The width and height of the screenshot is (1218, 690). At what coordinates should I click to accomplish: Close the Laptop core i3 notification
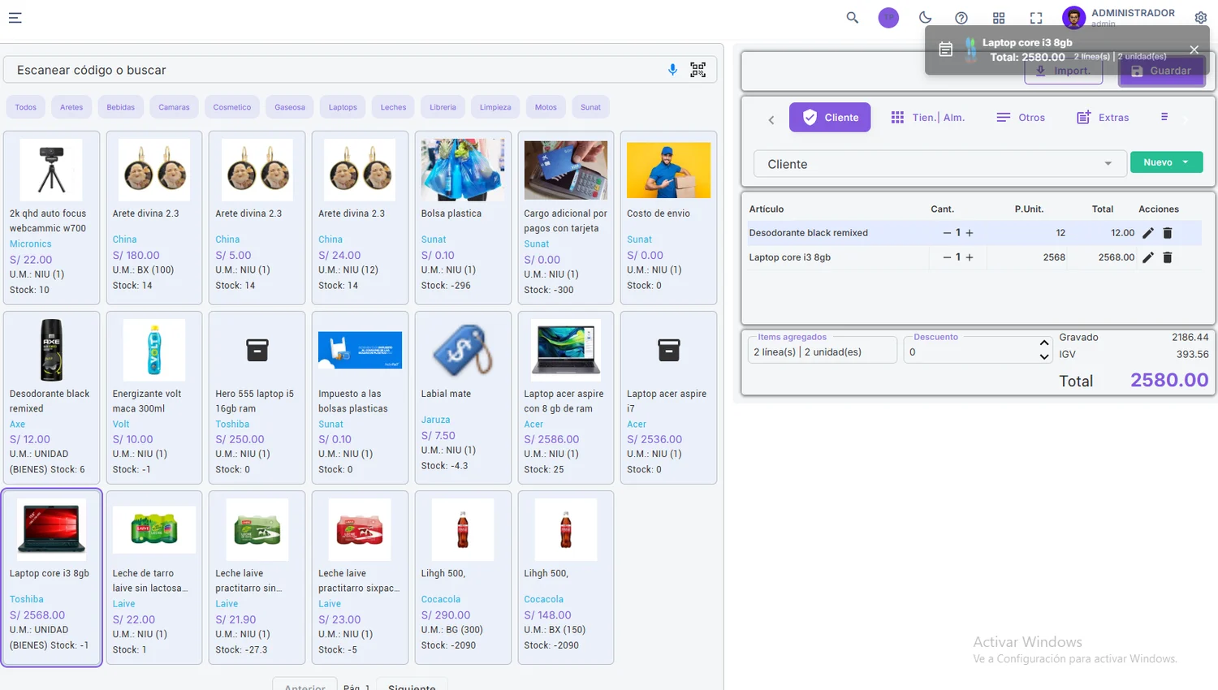[1194, 50]
